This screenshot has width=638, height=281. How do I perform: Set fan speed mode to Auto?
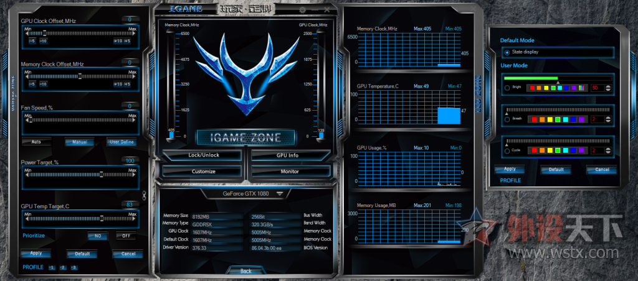(36, 142)
